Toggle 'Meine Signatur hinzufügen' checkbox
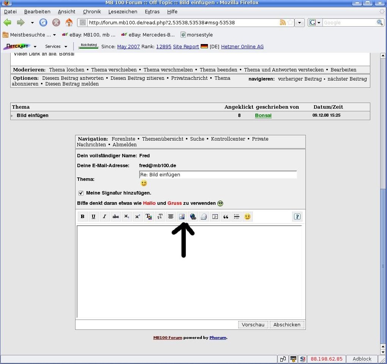This screenshot has width=387, height=364. coord(81,193)
